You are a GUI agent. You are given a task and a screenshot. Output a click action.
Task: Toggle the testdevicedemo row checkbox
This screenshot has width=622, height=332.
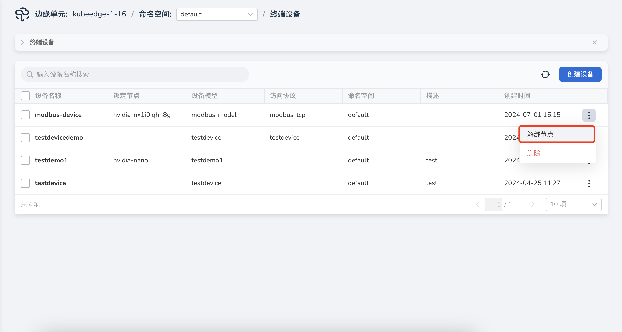click(x=25, y=138)
